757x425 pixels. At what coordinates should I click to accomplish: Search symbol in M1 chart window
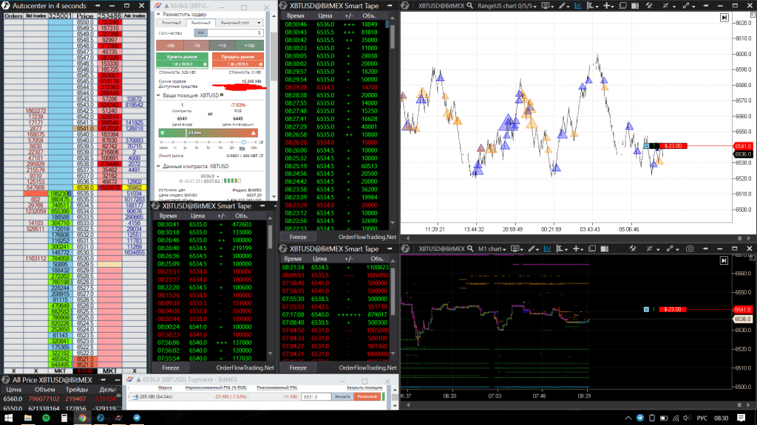(470, 249)
